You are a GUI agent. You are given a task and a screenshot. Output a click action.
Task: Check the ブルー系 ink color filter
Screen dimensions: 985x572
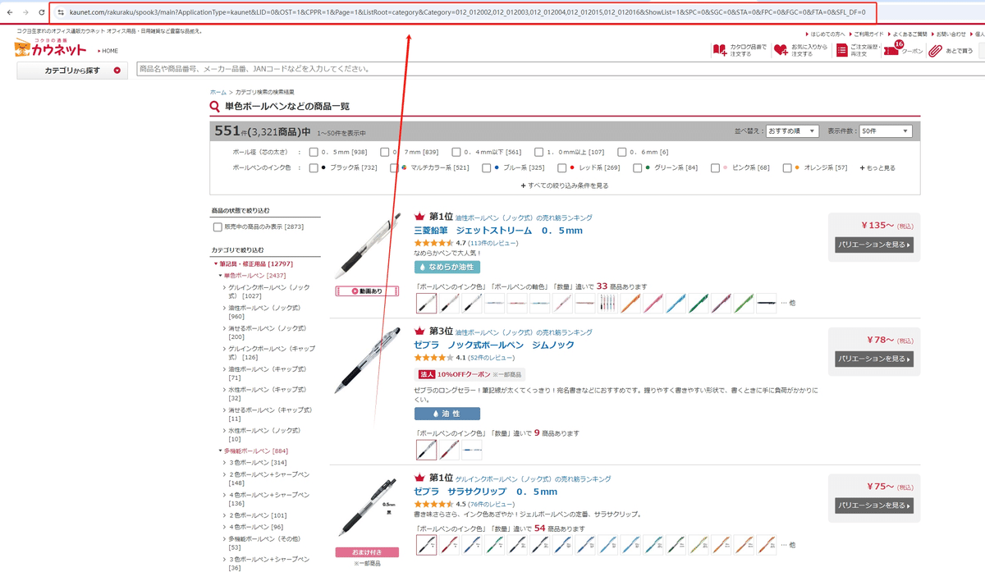[x=487, y=167]
